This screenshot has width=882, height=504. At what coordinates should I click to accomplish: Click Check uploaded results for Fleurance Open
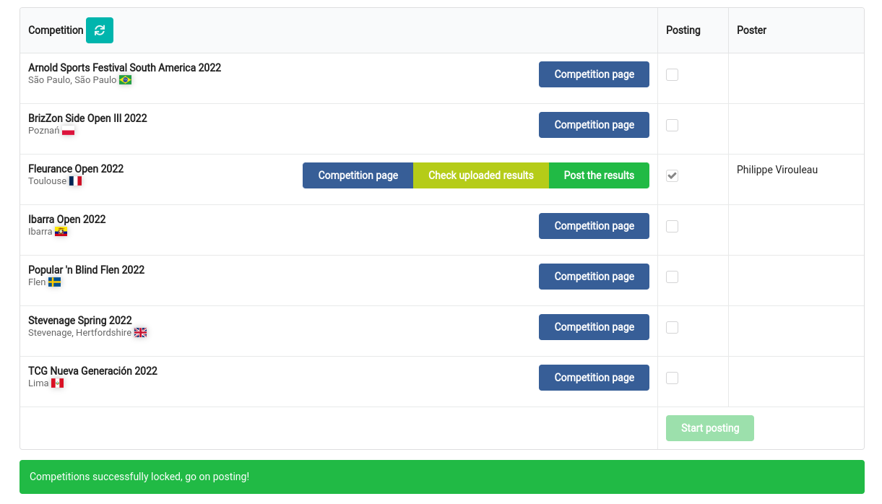pyautogui.click(x=481, y=175)
